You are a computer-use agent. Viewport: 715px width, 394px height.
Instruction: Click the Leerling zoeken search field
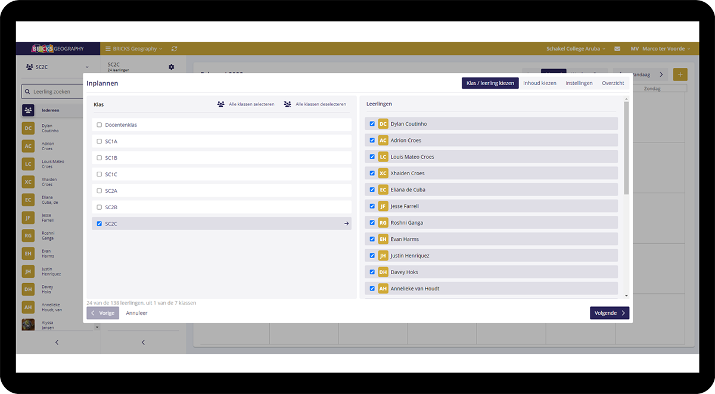click(57, 92)
